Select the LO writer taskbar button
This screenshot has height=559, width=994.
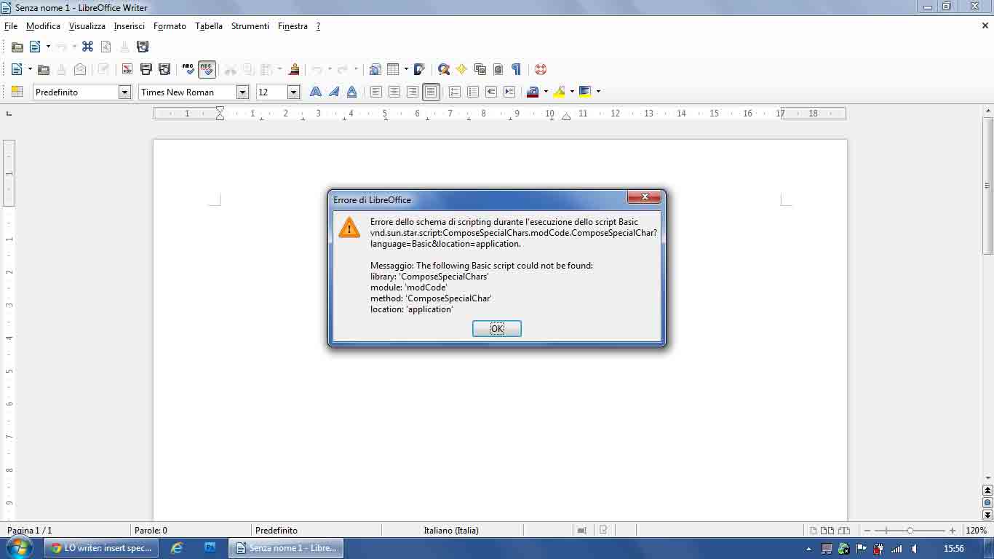point(100,548)
